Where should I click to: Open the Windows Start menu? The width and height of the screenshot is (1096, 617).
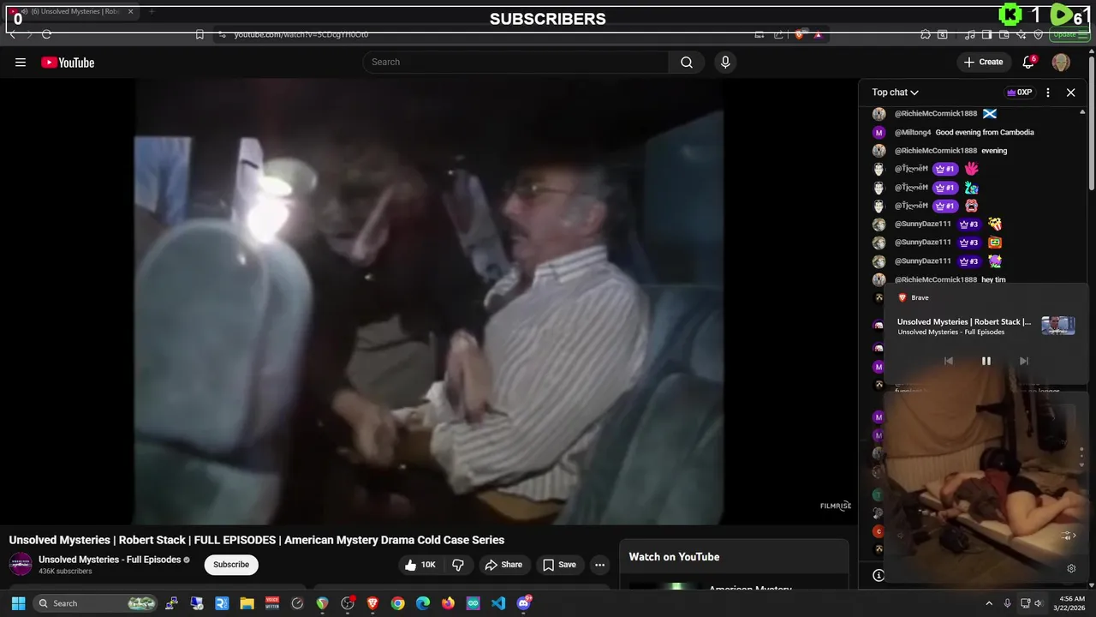(18, 603)
